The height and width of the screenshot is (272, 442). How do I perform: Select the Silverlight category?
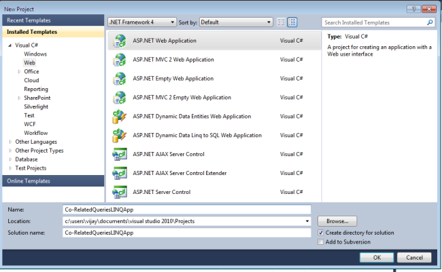36,106
